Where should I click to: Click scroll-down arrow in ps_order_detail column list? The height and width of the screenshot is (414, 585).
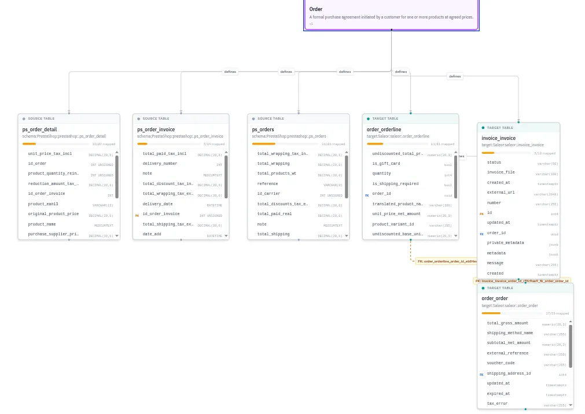[117, 236]
